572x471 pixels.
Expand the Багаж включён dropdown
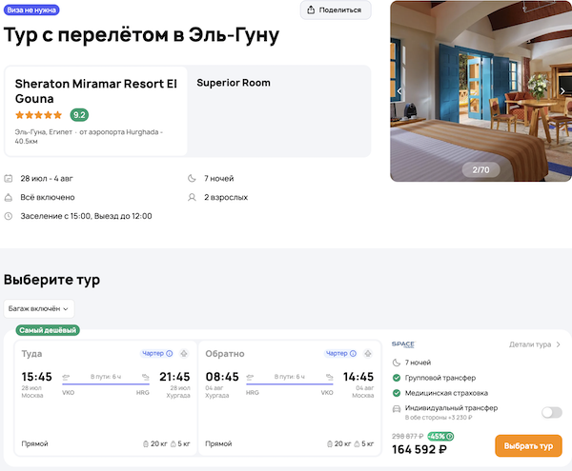click(39, 308)
